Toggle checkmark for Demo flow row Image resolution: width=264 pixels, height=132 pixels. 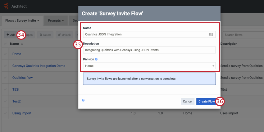point(5,54)
